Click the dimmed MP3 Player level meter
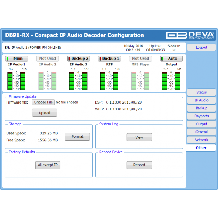 point(140,81)
